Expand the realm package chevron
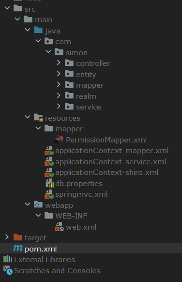Viewport: 182px width, 282px height. point(59,95)
